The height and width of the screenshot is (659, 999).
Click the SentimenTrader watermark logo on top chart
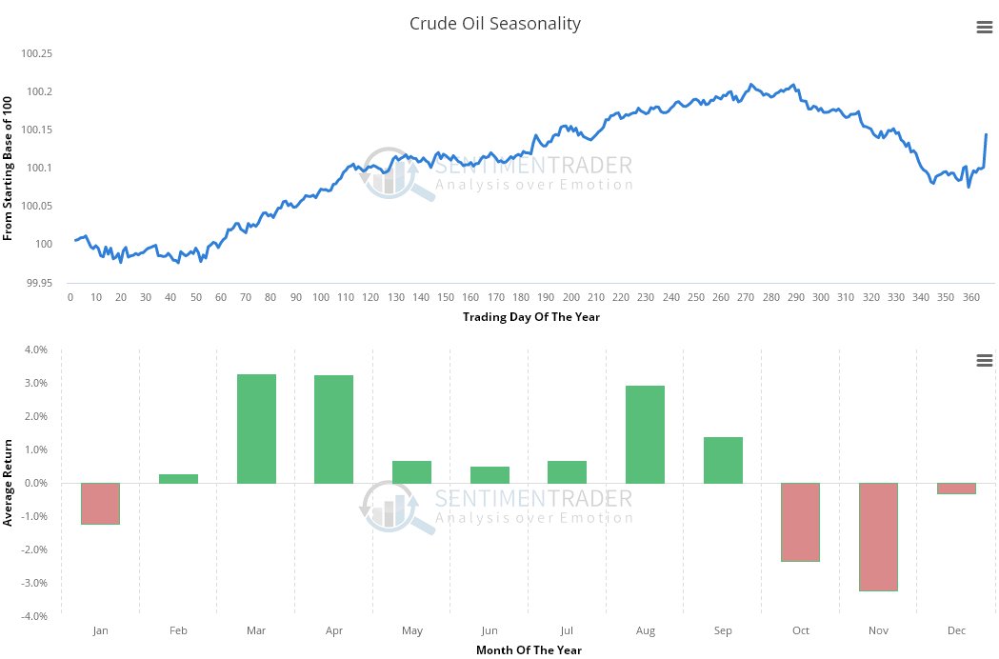(400, 172)
